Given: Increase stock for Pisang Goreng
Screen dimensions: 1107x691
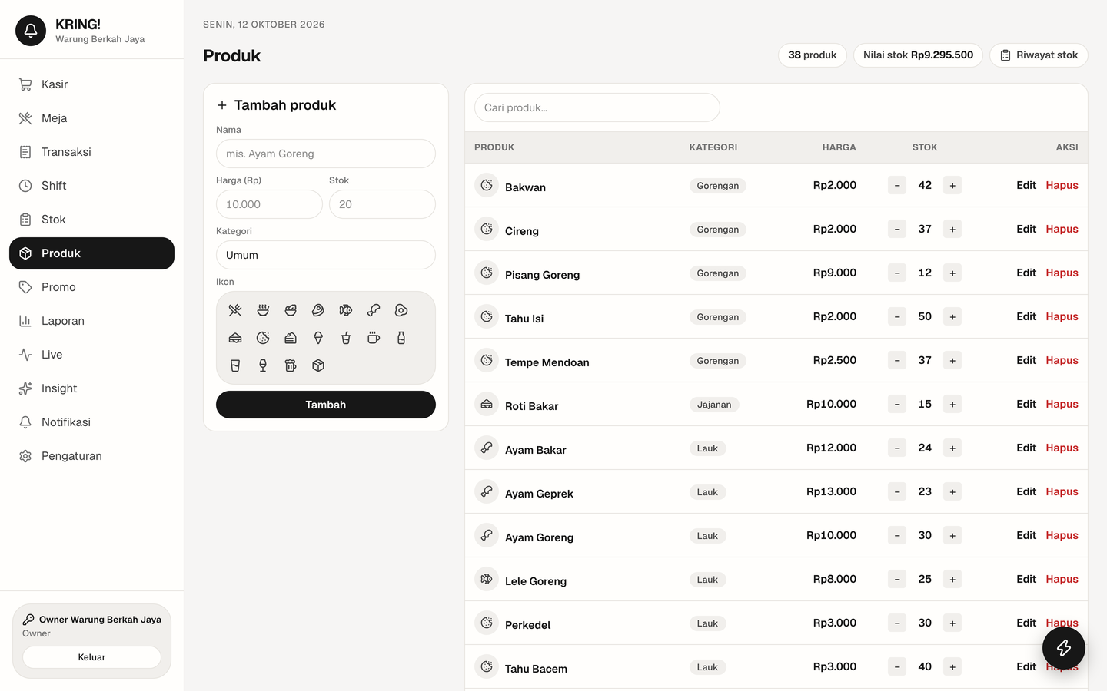Looking at the screenshot, I should click(952, 273).
